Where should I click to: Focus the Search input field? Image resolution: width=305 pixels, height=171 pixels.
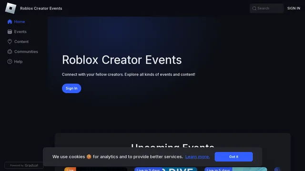267,9
